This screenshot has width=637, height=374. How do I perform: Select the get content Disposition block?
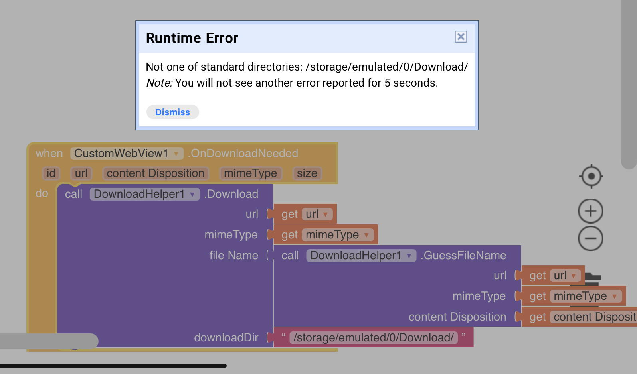coord(579,317)
